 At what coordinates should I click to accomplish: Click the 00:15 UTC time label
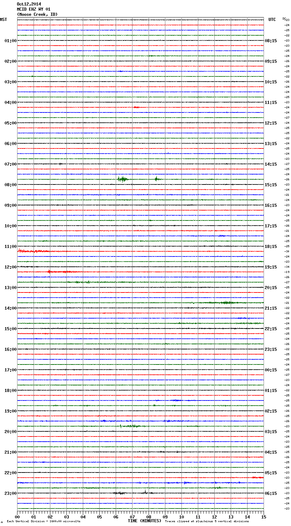coord(270,370)
